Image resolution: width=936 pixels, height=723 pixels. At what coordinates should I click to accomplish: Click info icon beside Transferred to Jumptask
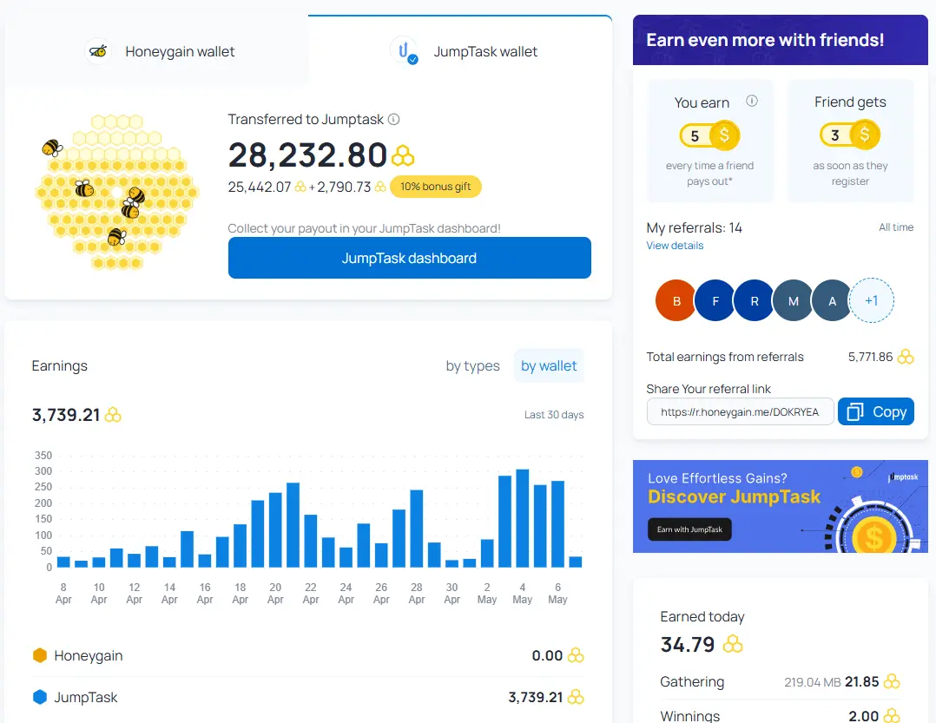[394, 119]
